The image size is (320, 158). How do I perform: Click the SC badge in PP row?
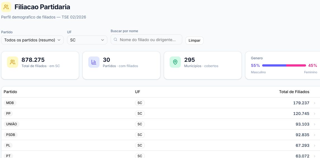pyautogui.click(x=140, y=114)
